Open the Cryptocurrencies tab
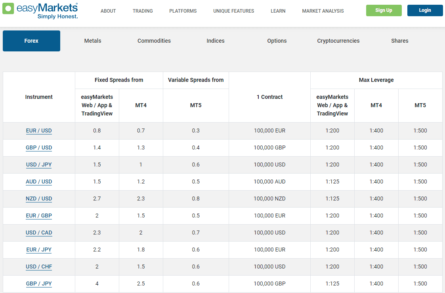Viewport: 445px width, 293px height. pos(338,41)
